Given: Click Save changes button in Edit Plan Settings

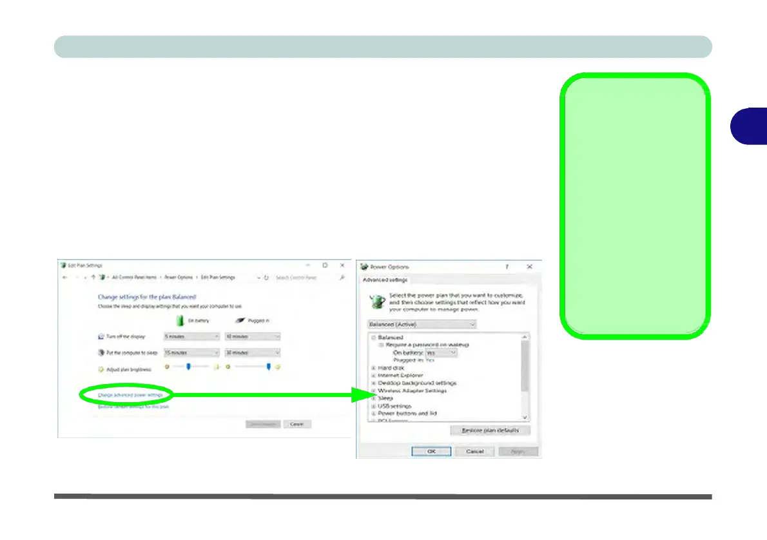Looking at the screenshot, I should [x=263, y=424].
